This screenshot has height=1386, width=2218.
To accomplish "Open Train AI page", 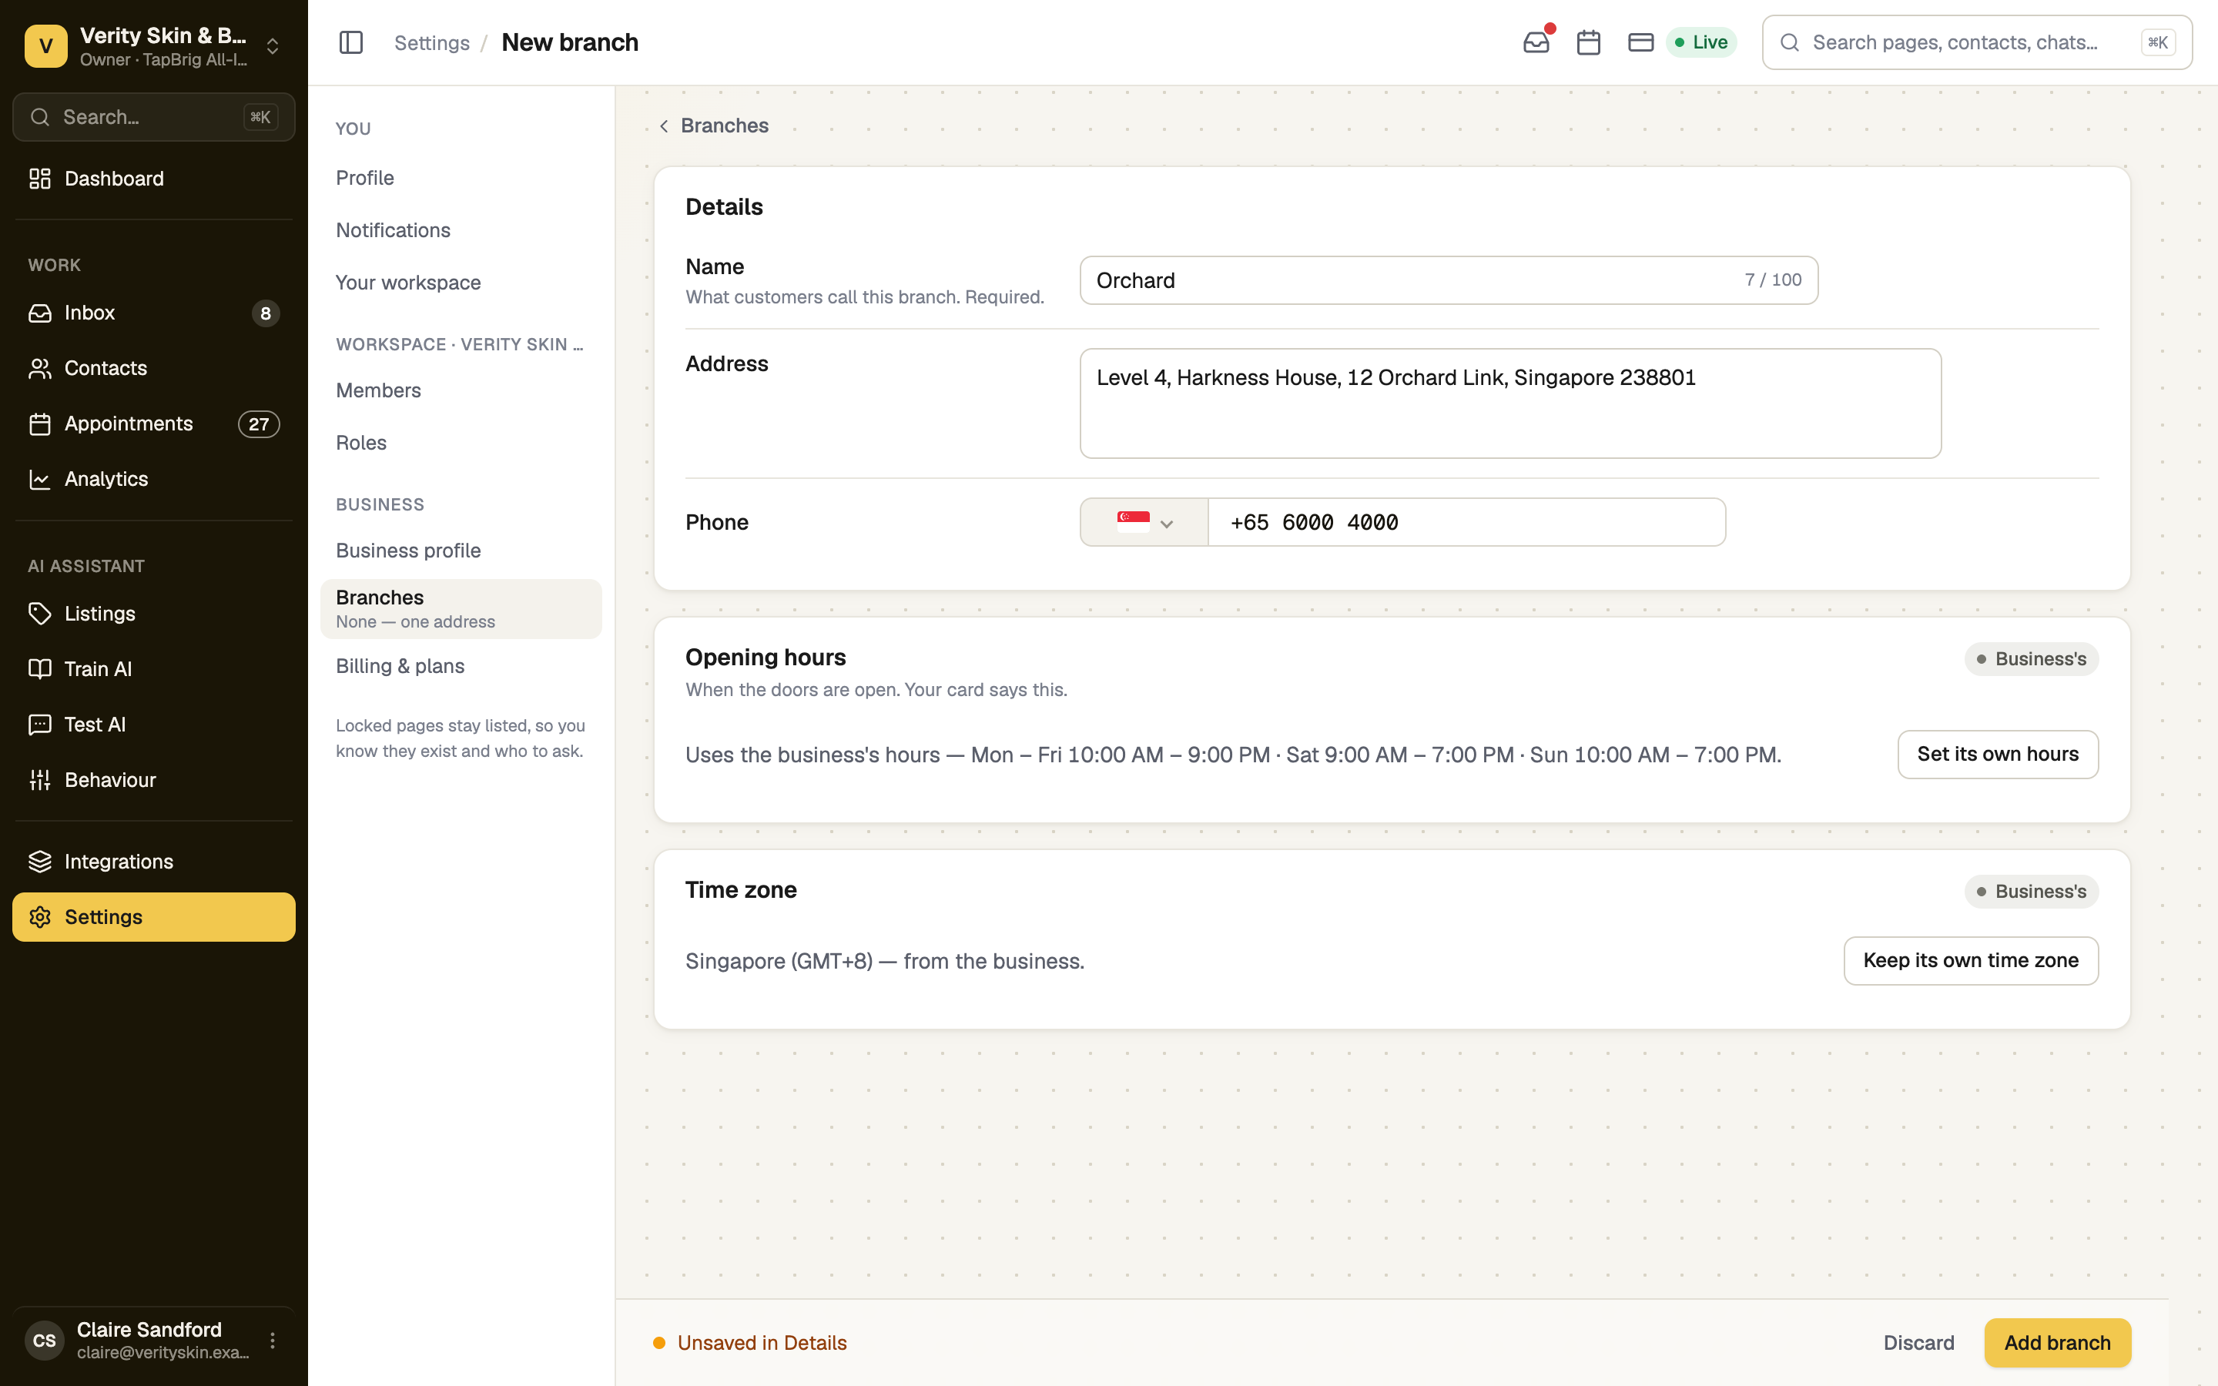I will tap(154, 669).
